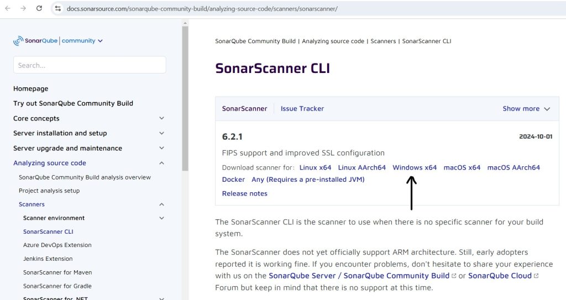Open Try out SonarQube Community Build
The width and height of the screenshot is (566, 300).
tap(74, 103)
